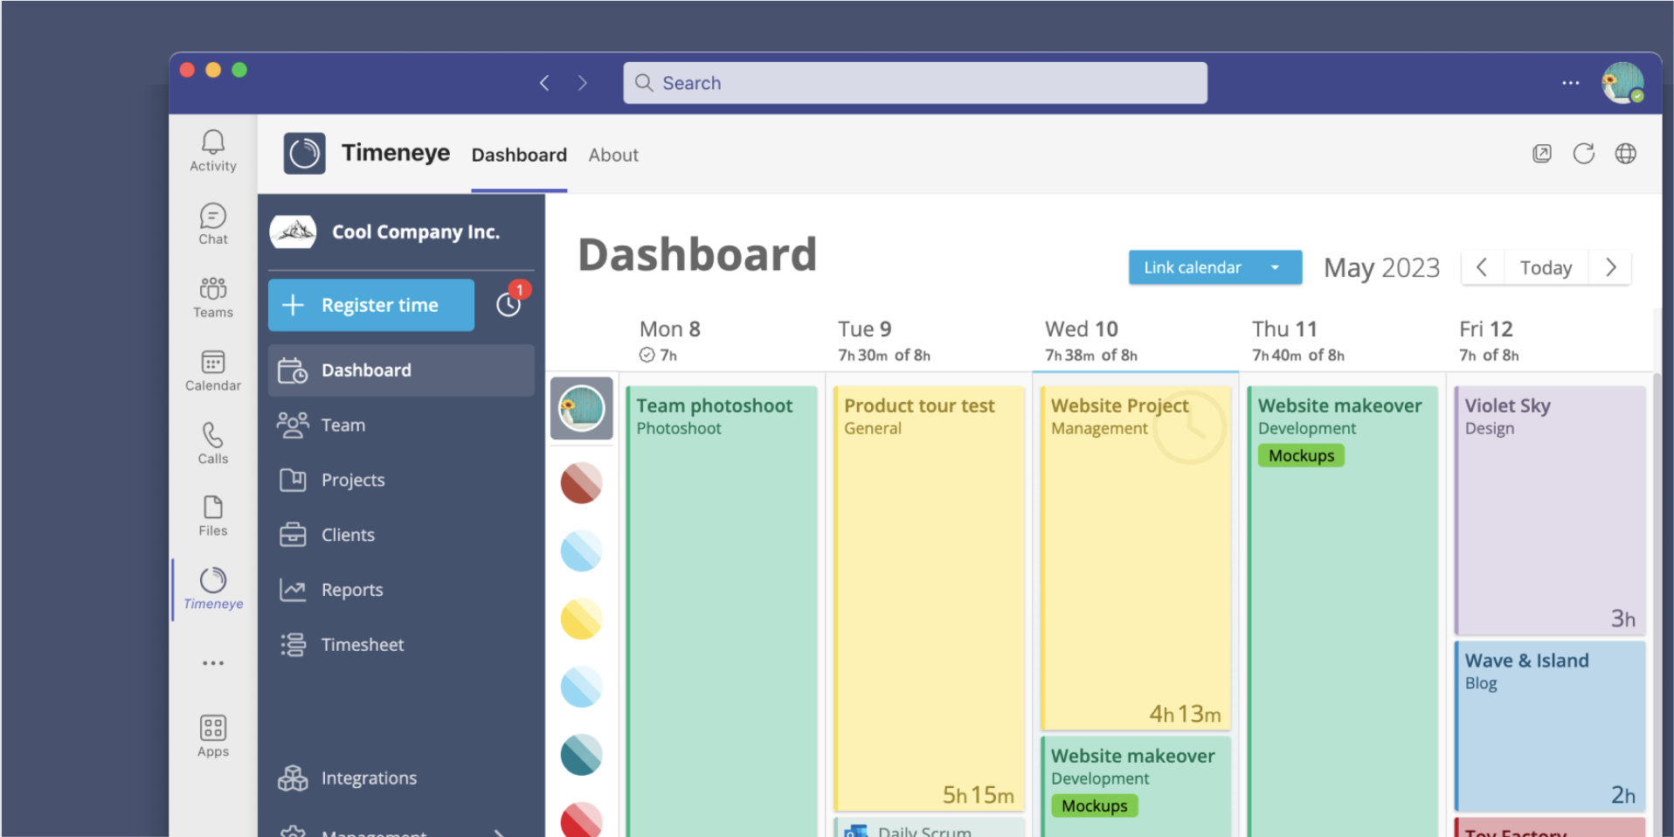1674x837 pixels.
Task: Open Reports in Timeneye menu
Action: pyautogui.click(x=401, y=590)
